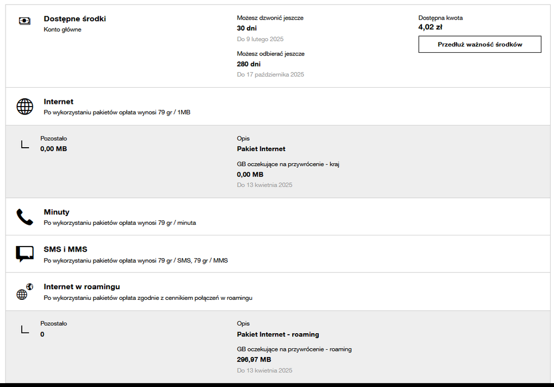Click the 296,97 MB roaming data value

pyautogui.click(x=254, y=359)
